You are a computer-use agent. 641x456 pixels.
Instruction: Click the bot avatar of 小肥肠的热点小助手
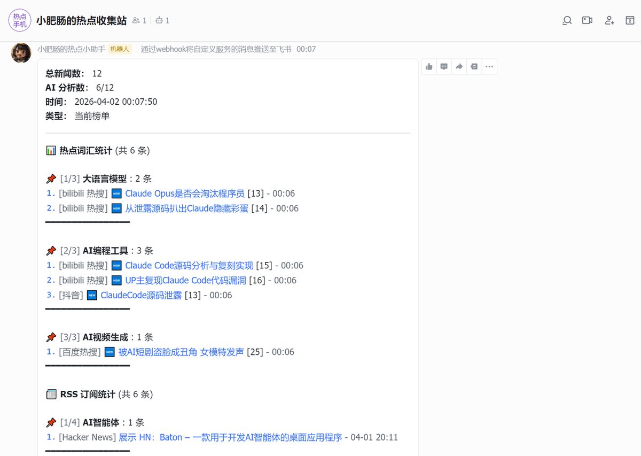21,53
